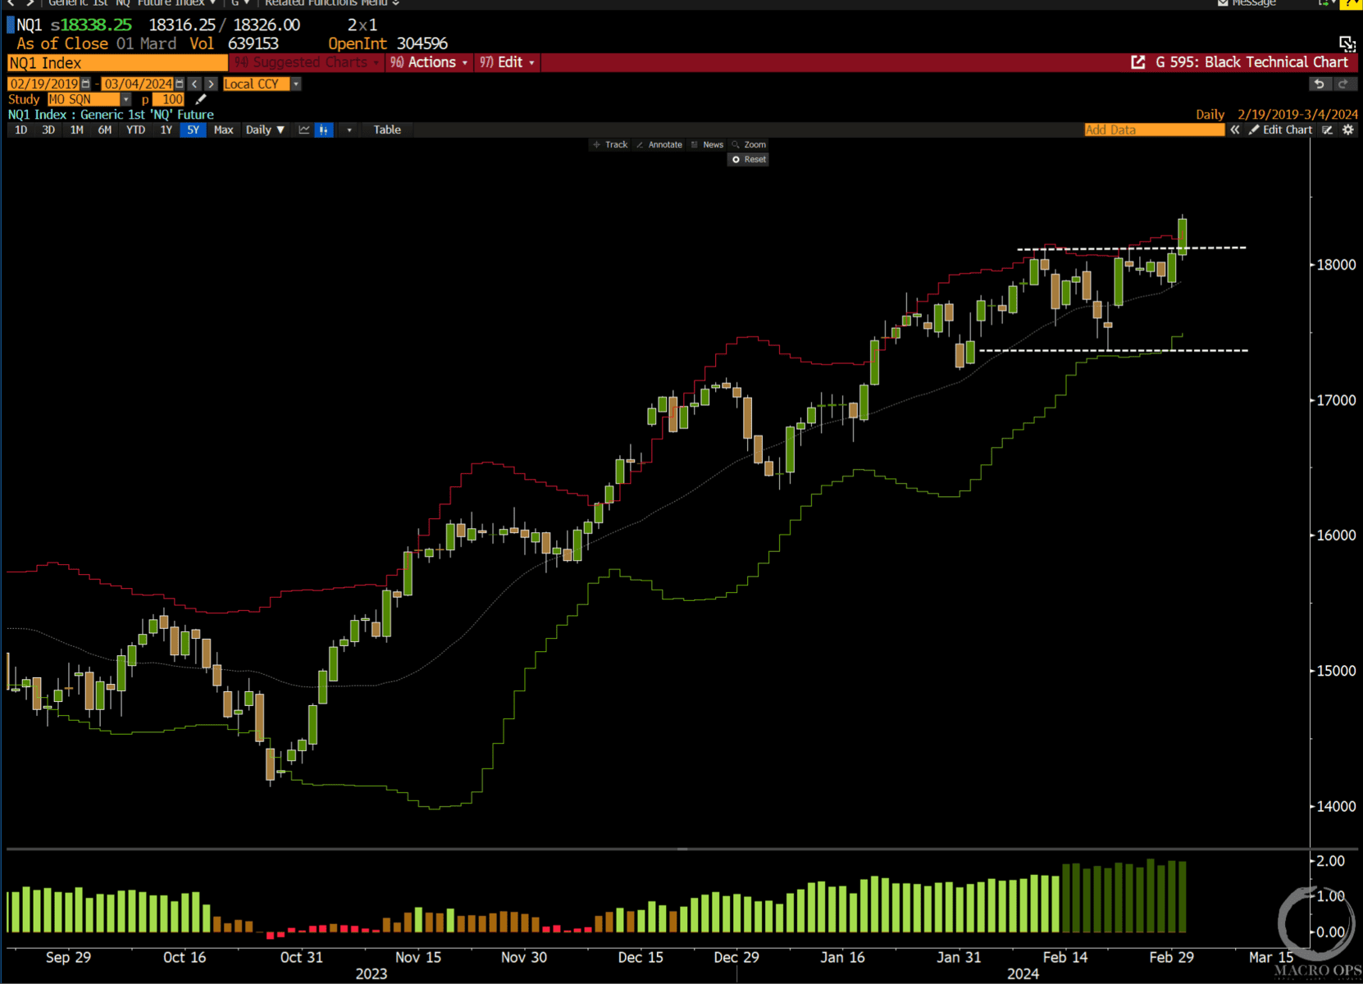Click the Edit Chart button
This screenshot has height=984, width=1363.
tap(1280, 130)
